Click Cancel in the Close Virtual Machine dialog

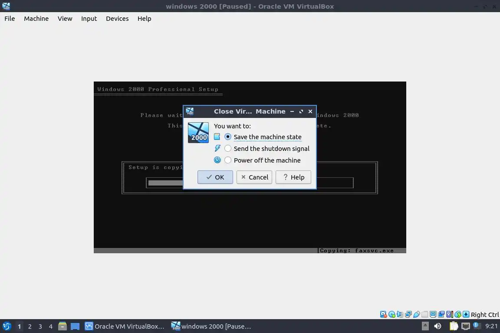254,177
